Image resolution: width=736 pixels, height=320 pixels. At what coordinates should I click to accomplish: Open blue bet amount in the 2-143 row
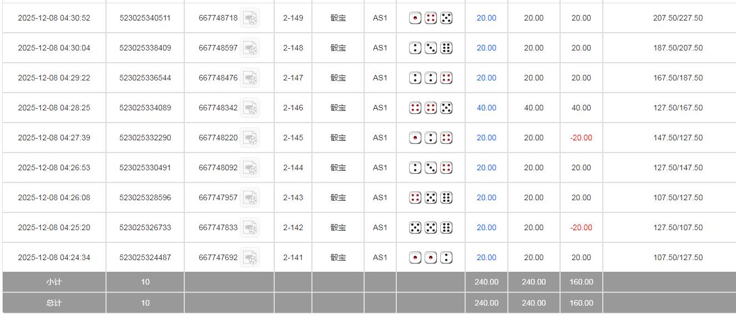pyautogui.click(x=486, y=198)
